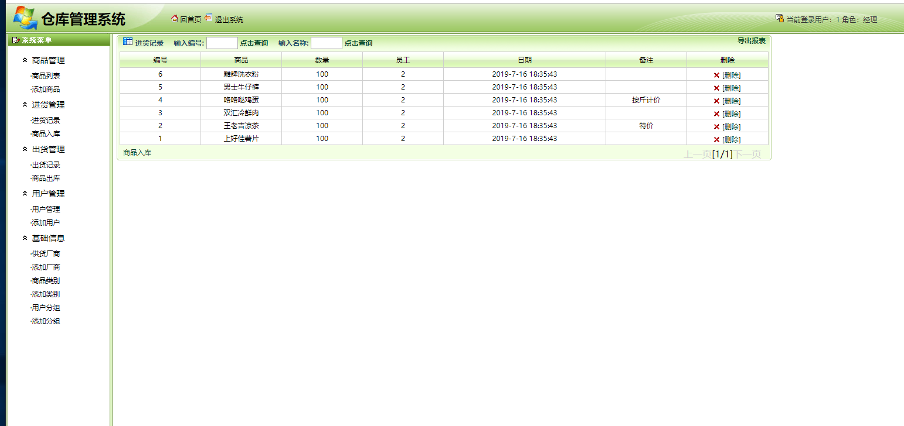Click red X delete icon for row 5
The height and width of the screenshot is (426, 904).
coord(716,88)
